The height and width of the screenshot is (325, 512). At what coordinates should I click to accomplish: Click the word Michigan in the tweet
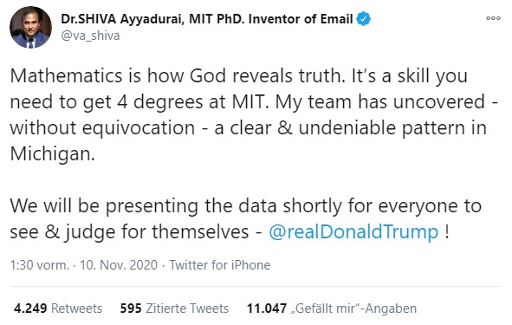[52, 153]
